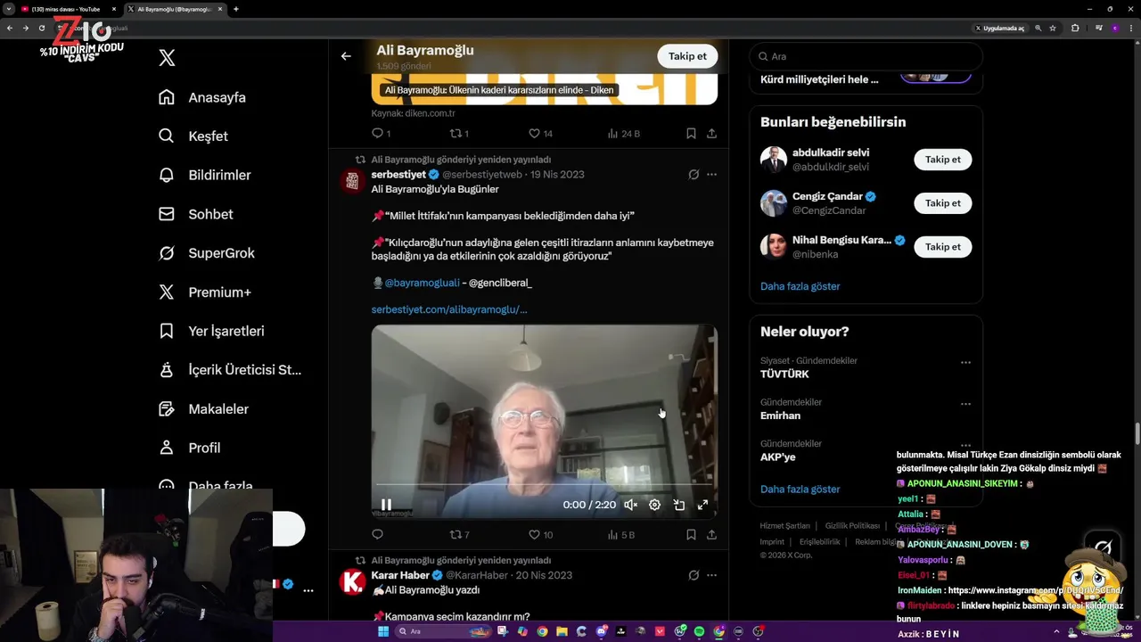This screenshot has width=1141, height=642.
Task: Click the X logo in the sidebar
Action: [x=167, y=58]
